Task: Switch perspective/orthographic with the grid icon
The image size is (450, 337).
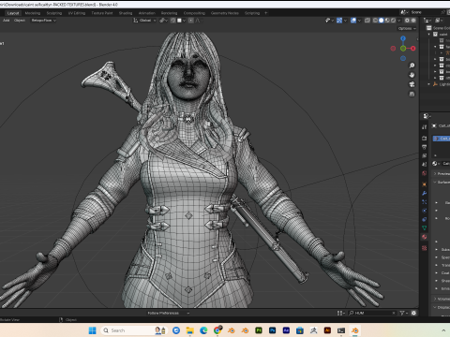Action: click(x=412, y=94)
